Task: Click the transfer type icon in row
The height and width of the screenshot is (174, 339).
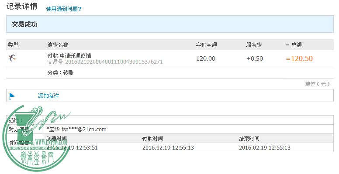Action: [12, 58]
